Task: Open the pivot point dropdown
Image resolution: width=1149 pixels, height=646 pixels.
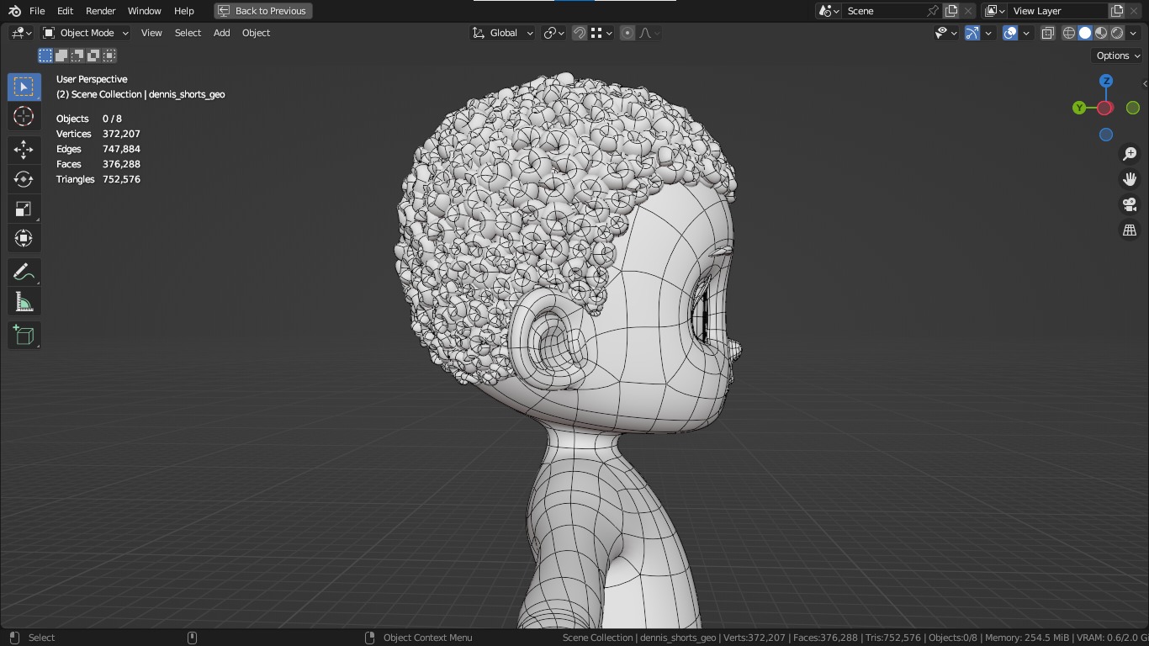Action: (553, 33)
